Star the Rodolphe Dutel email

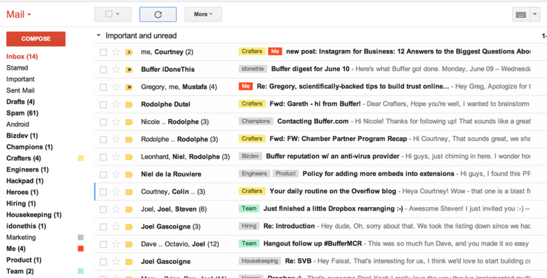point(116,104)
